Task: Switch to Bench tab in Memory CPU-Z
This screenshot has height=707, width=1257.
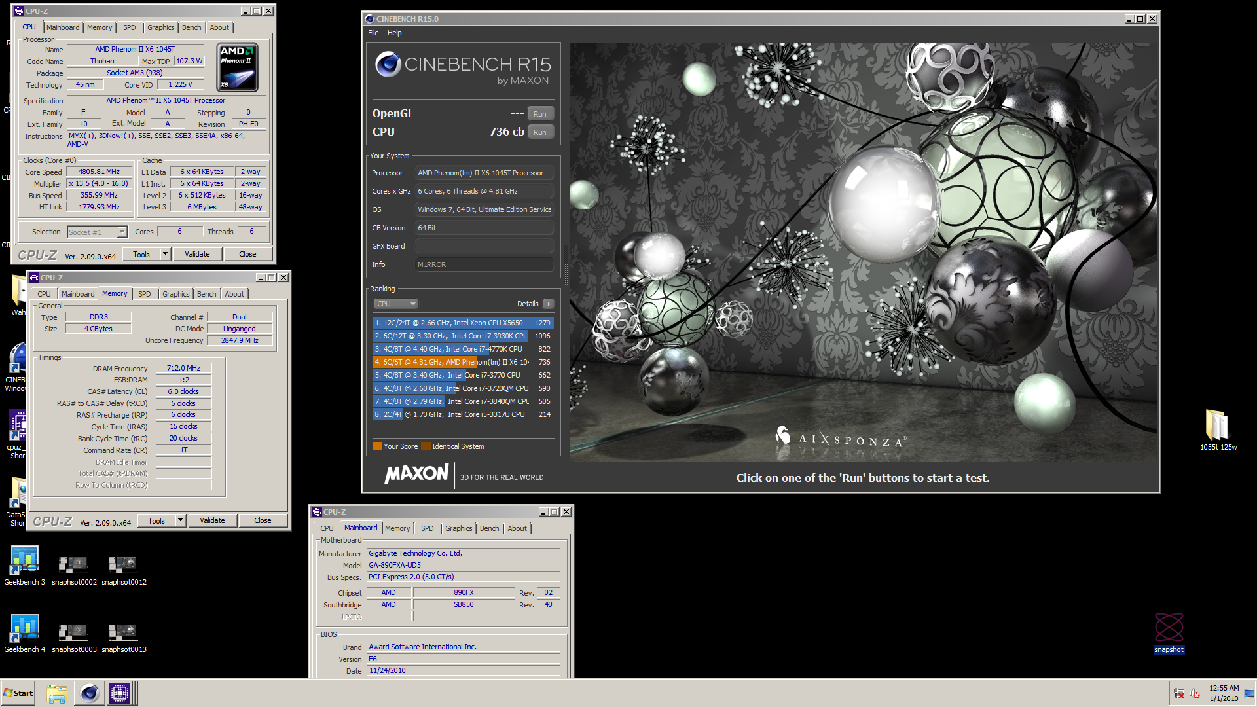Action: coord(206,294)
